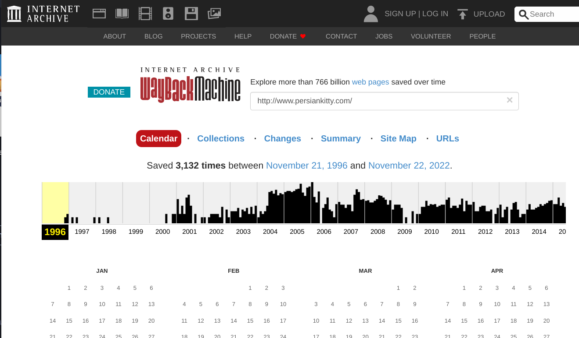
Task: Select year 1996 on timeline
Action: 55,232
